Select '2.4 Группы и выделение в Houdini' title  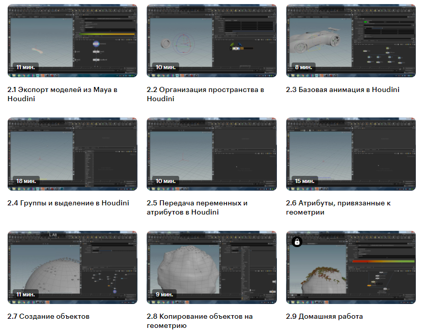pyautogui.click(x=68, y=203)
